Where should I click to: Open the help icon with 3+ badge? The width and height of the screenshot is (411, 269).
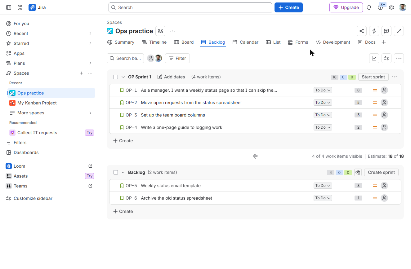(380, 7)
